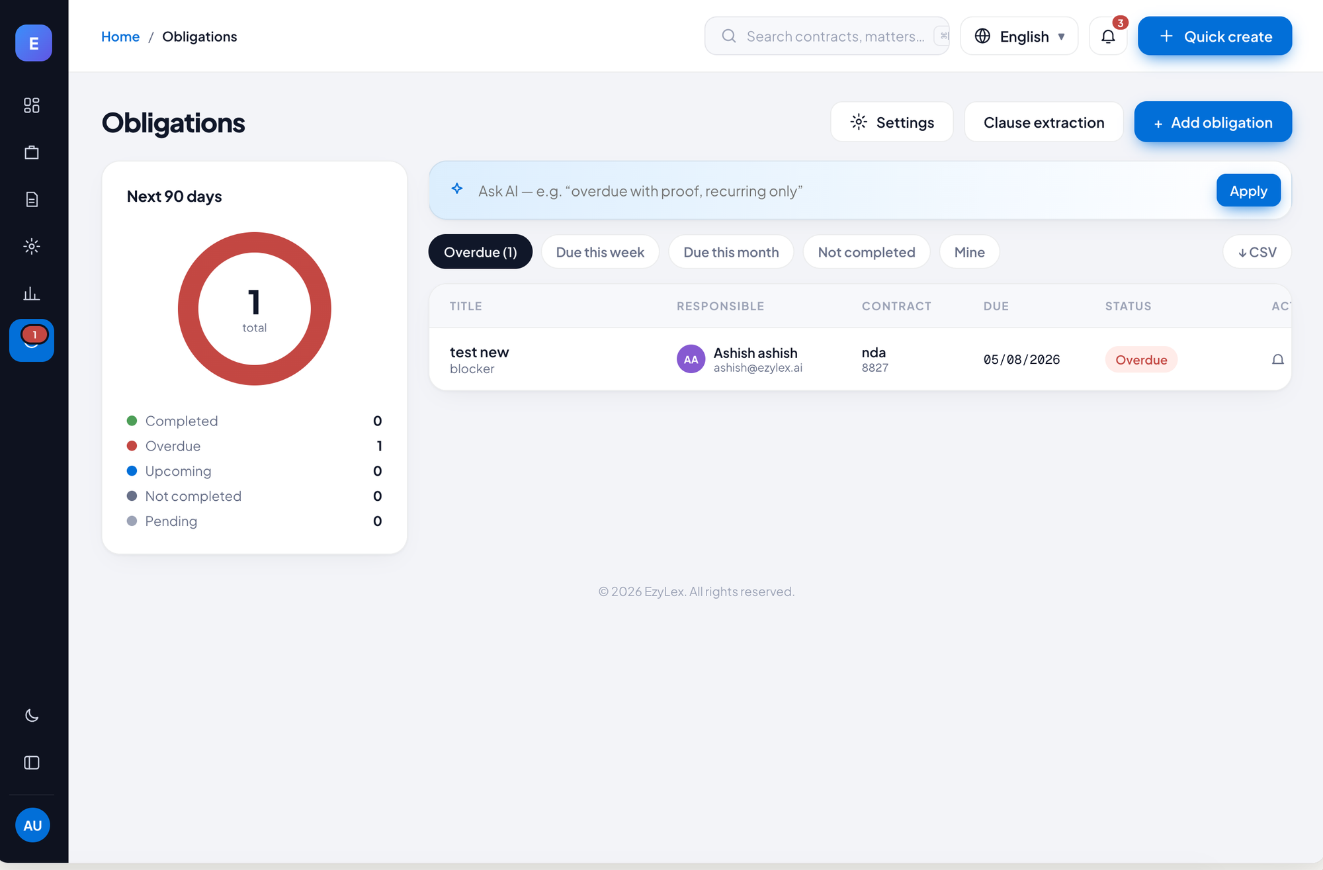Click the green Completed legend dot
Viewport: 1323px width, 870px height.
coord(132,421)
